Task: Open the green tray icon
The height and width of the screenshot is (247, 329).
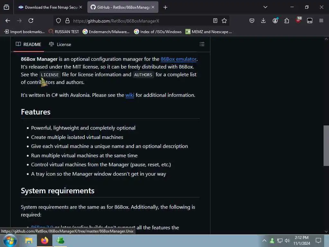Action: [x=272, y=241]
